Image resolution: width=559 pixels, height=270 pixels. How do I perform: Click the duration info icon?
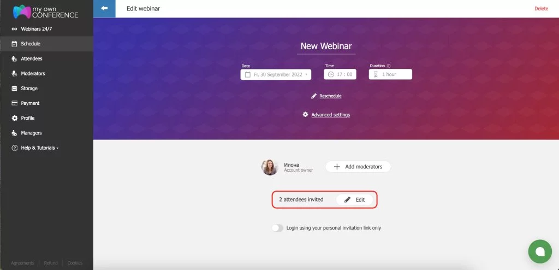click(389, 66)
